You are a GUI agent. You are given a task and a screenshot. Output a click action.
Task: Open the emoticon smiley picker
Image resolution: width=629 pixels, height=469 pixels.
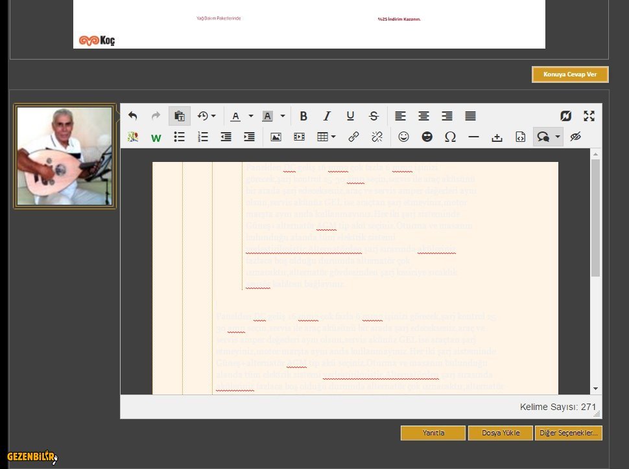pos(404,137)
